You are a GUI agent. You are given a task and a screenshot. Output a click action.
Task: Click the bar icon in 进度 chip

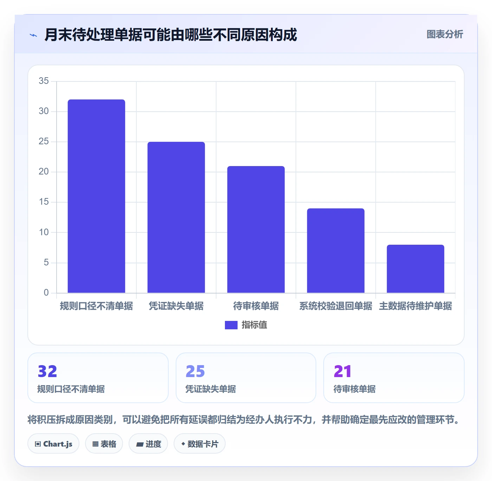point(140,444)
